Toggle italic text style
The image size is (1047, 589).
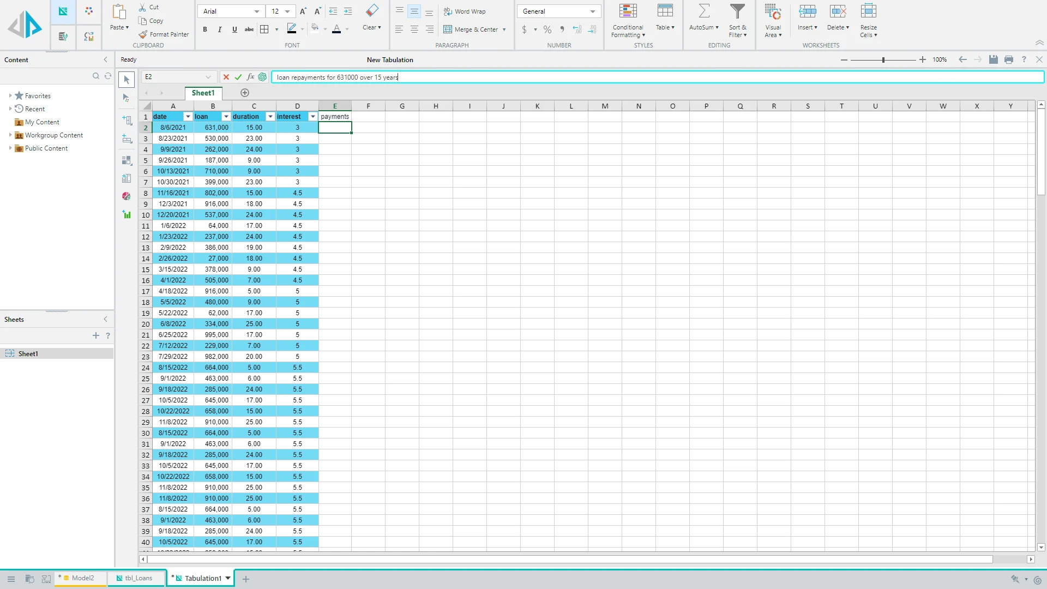(x=220, y=29)
